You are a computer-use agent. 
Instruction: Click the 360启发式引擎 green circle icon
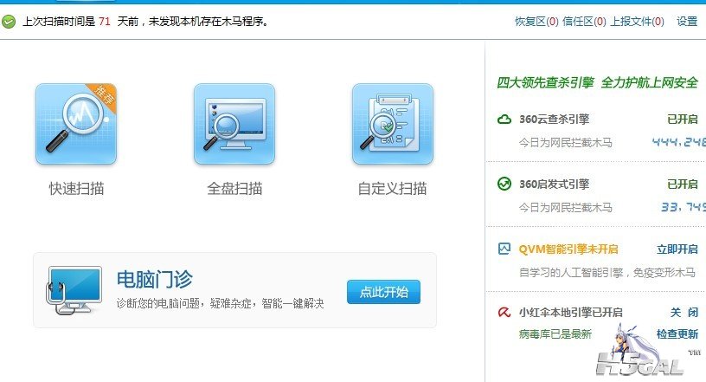(504, 184)
